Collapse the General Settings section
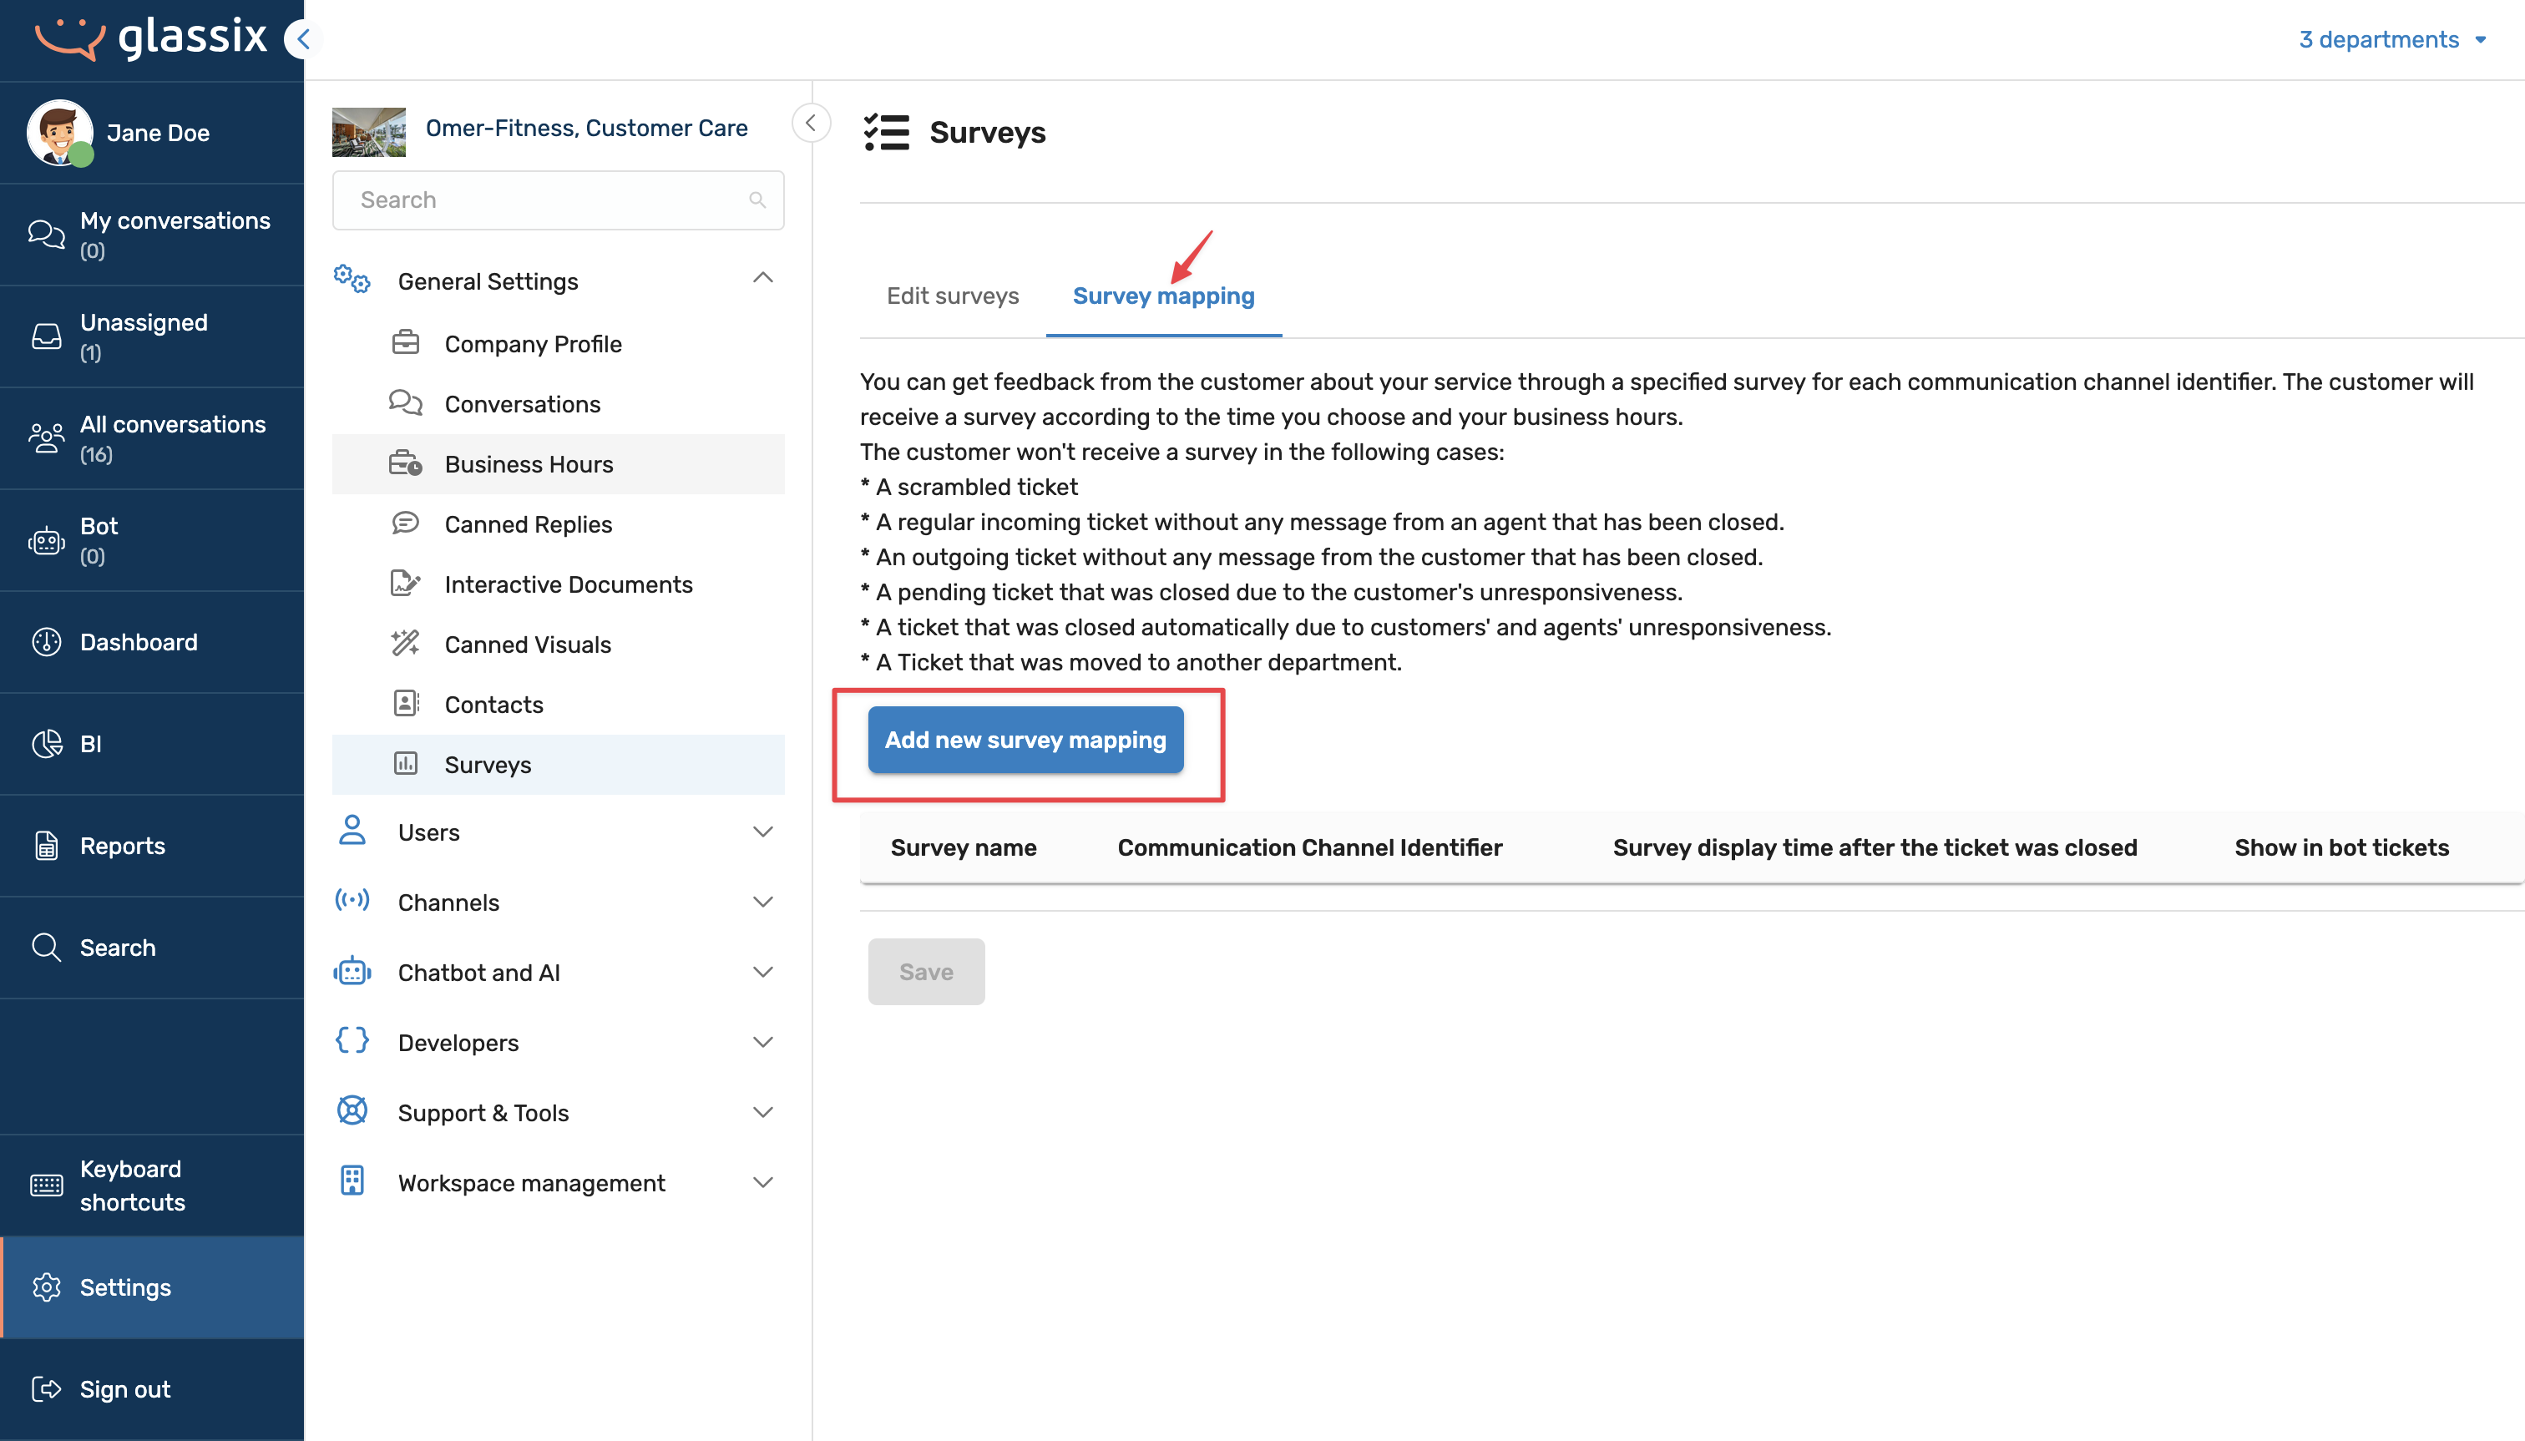 coord(762,279)
